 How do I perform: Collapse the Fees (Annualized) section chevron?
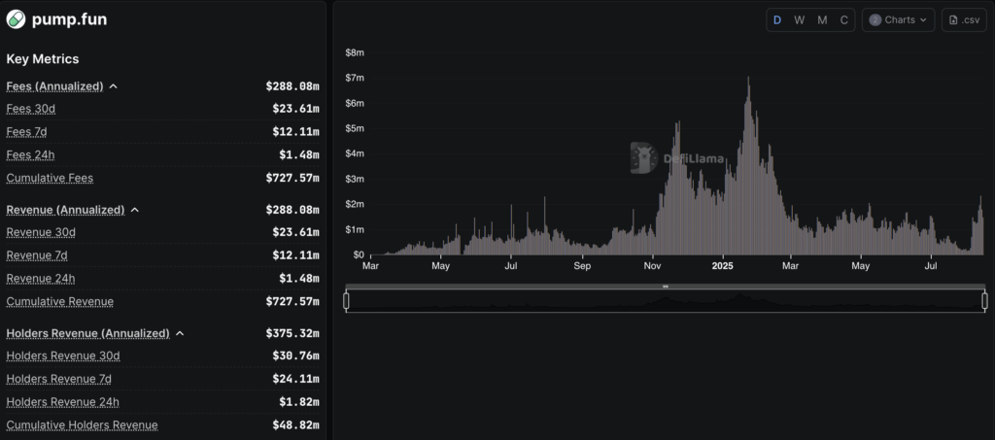click(x=114, y=86)
